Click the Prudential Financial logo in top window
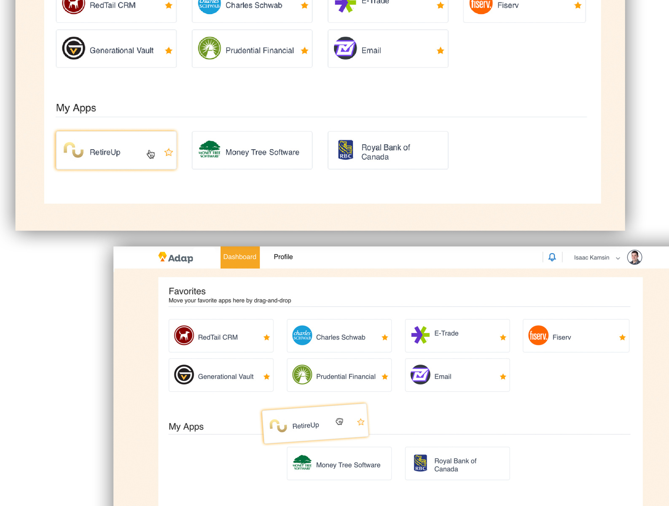Screen dimensions: 669x506 [x=210, y=48]
